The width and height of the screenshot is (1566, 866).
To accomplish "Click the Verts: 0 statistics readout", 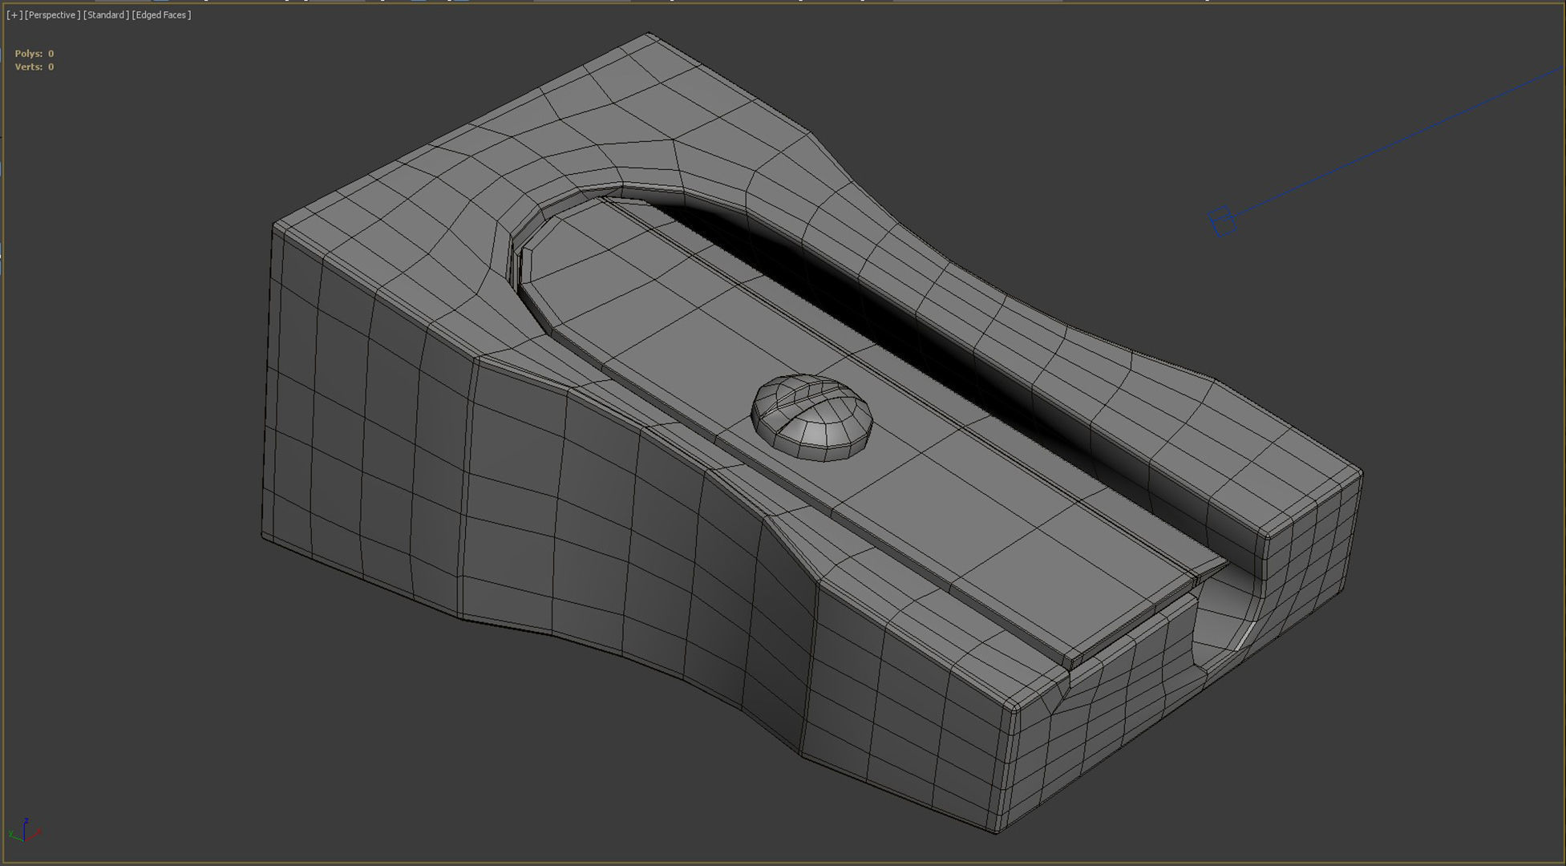I will [34, 67].
